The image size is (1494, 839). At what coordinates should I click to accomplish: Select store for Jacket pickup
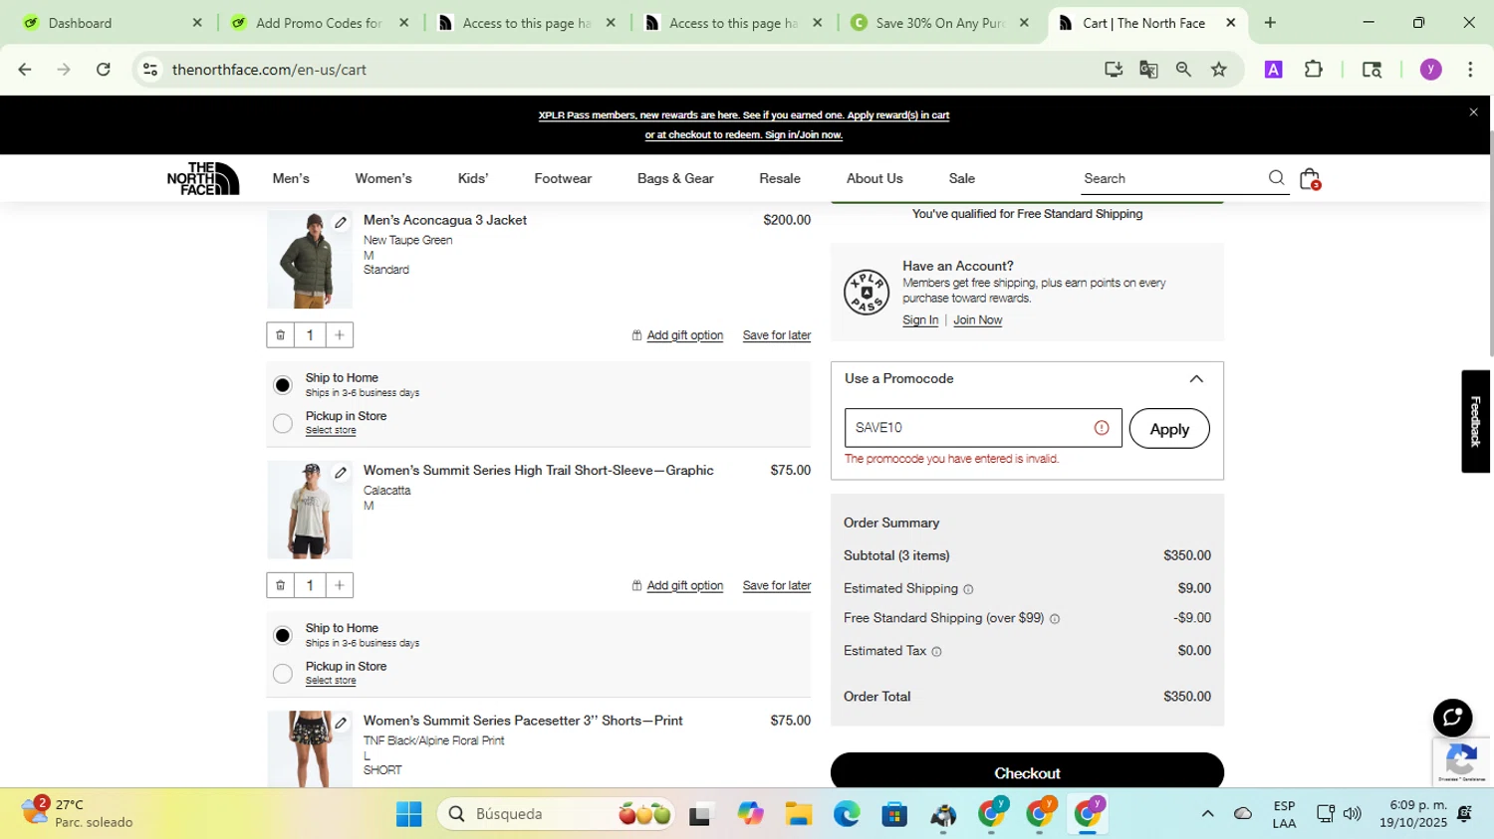click(331, 431)
